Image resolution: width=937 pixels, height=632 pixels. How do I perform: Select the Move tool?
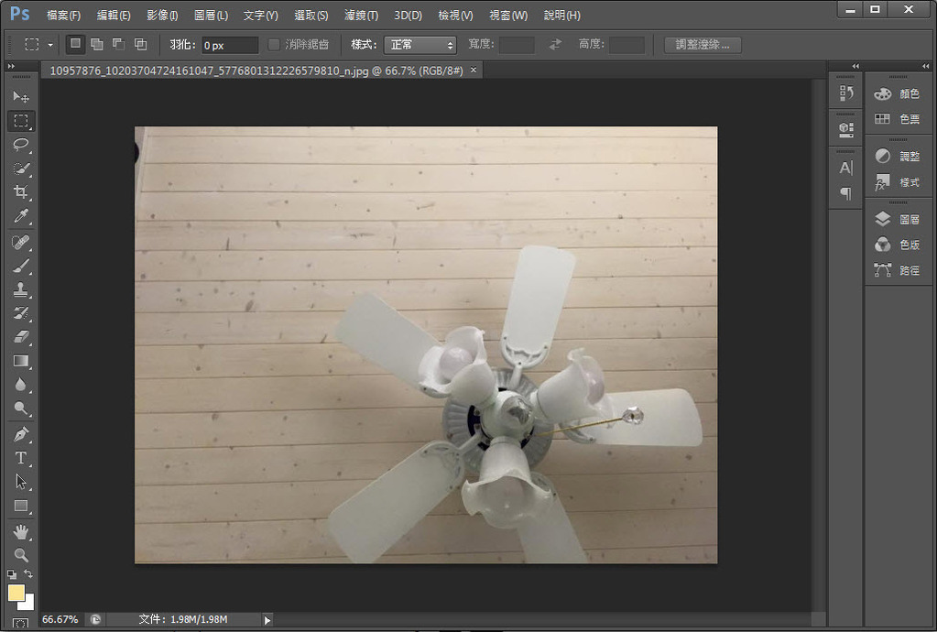tap(21, 96)
